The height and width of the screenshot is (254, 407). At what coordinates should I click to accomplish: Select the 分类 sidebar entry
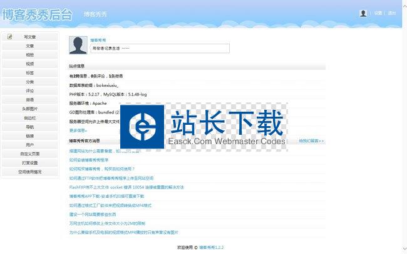pyautogui.click(x=30, y=82)
